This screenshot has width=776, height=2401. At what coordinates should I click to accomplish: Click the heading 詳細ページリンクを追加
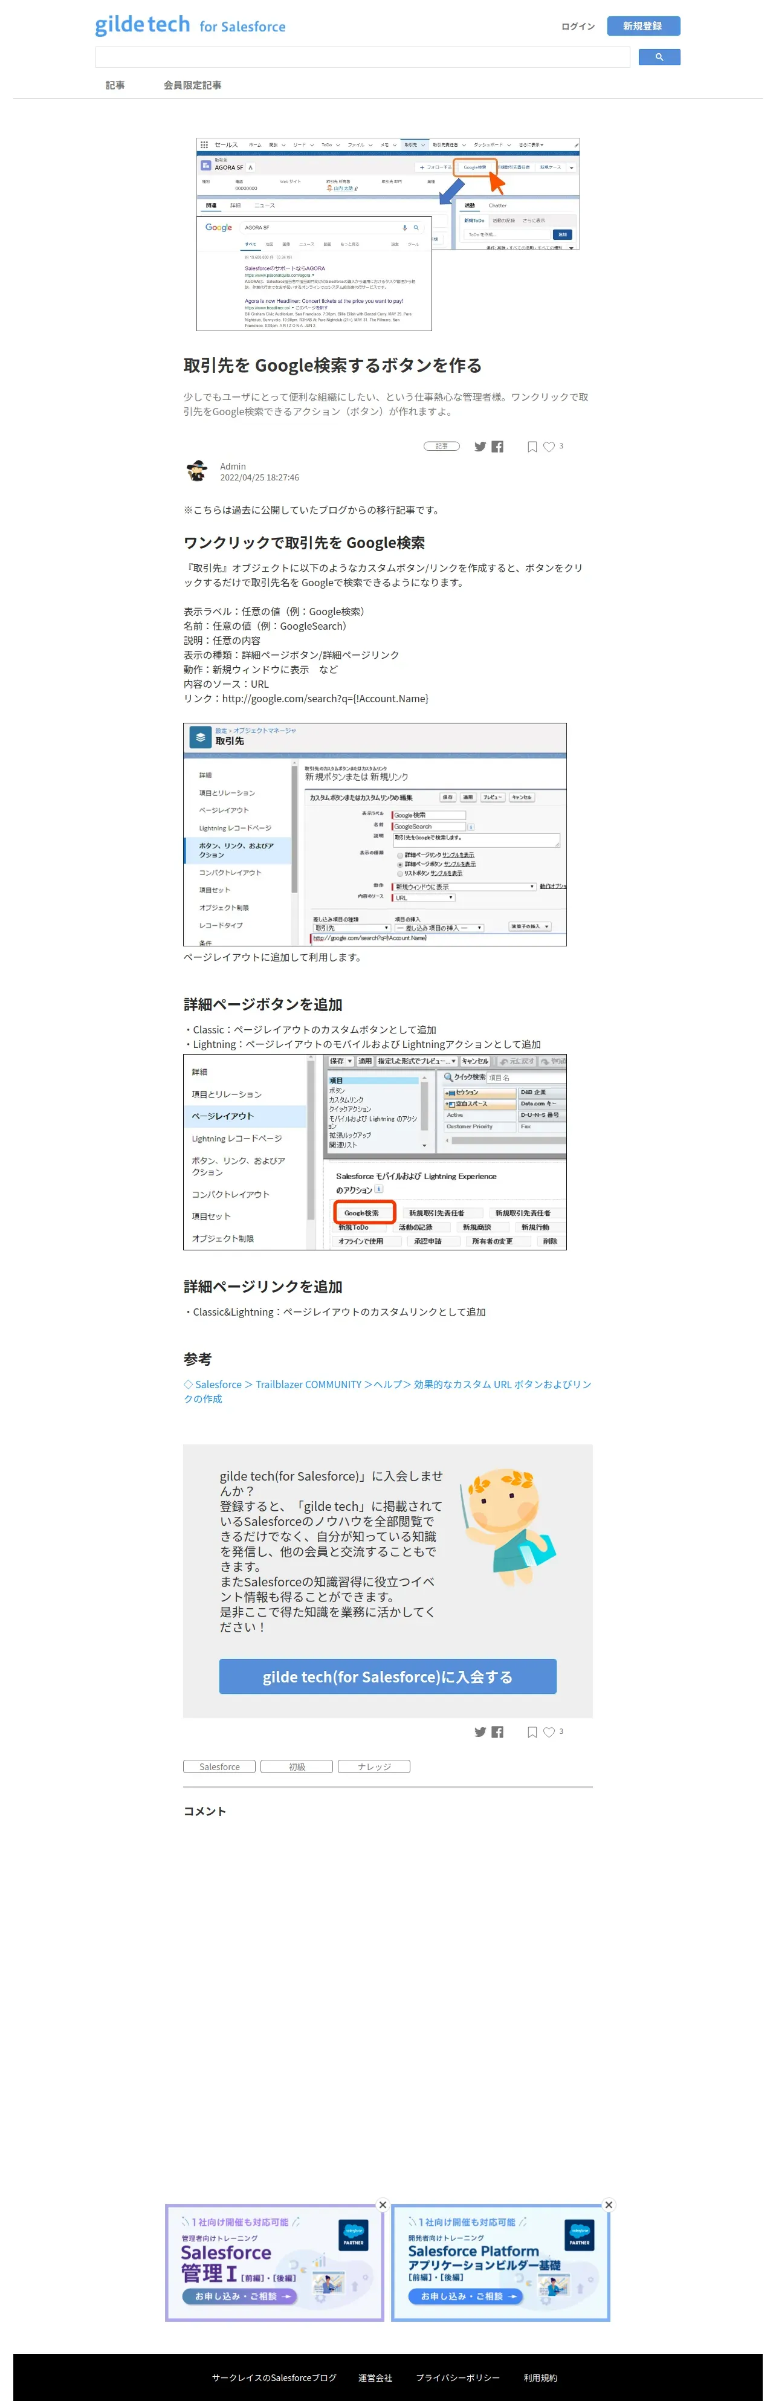click(x=263, y=1286)
